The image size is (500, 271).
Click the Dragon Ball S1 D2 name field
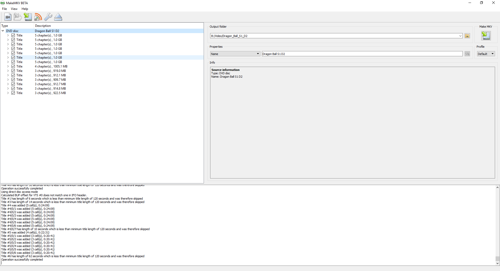tap(362, 54)
